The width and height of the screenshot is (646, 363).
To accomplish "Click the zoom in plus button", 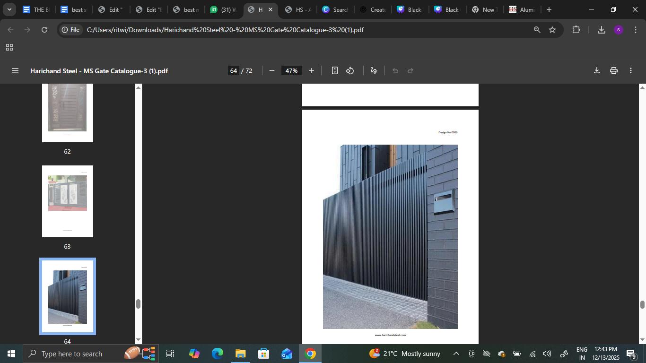I will point(312,70).
